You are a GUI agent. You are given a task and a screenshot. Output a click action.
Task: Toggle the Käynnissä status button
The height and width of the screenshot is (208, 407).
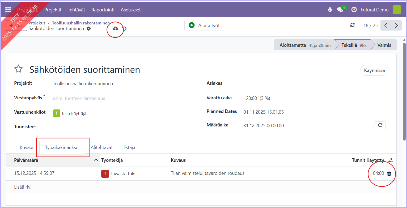pyautogui.click(x=374, y=70)
